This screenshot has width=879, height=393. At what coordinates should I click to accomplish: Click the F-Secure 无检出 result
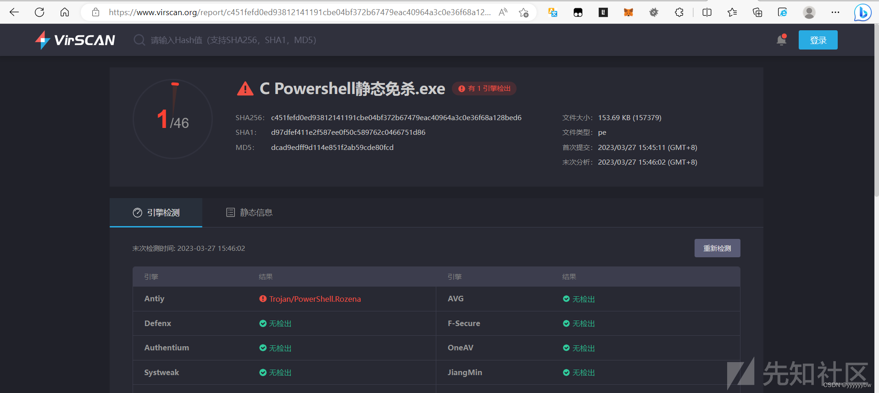(579, 323)
